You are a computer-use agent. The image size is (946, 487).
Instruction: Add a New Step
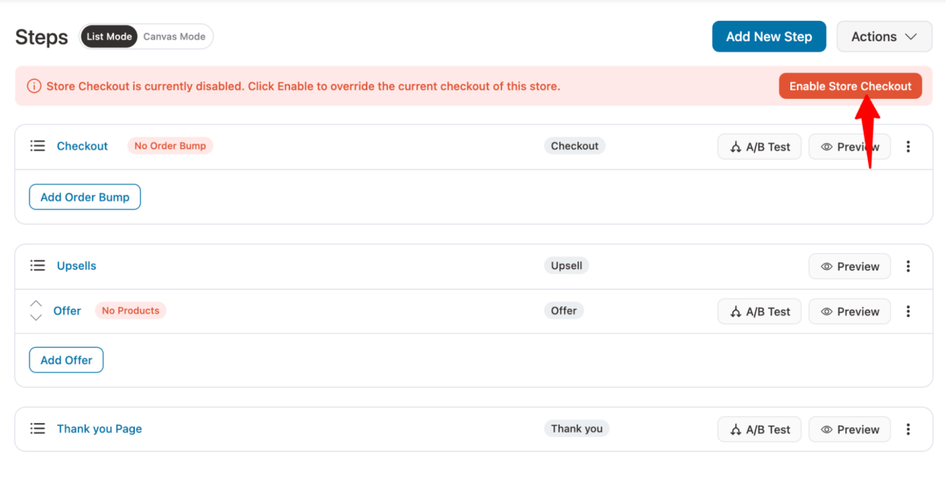pyautogui.click(x=769, y=36)
